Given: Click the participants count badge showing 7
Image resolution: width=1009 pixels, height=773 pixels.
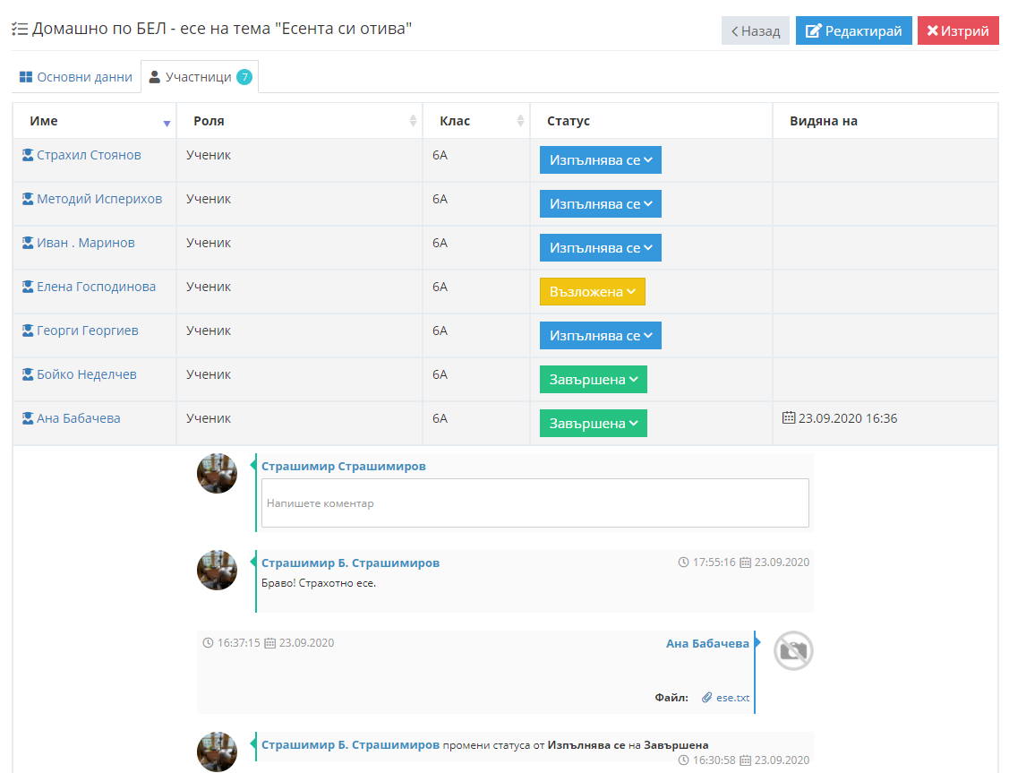Looking at the screenshot, I should [244, 77].
